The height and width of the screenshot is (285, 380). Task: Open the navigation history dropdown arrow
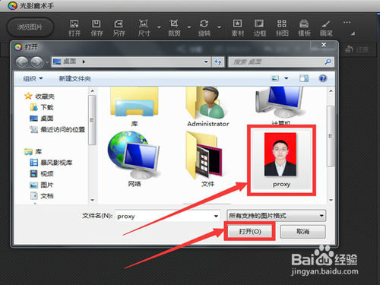pyautogui.click(x=47, y=62)
